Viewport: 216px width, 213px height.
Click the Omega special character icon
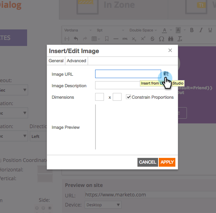tap(161, 39)
